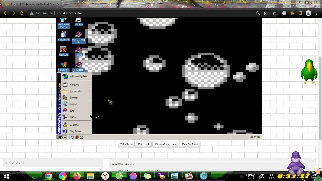The image size is (322, 181).
Task: Click the striped flag extension icon
Action: (x=284, y=13)
